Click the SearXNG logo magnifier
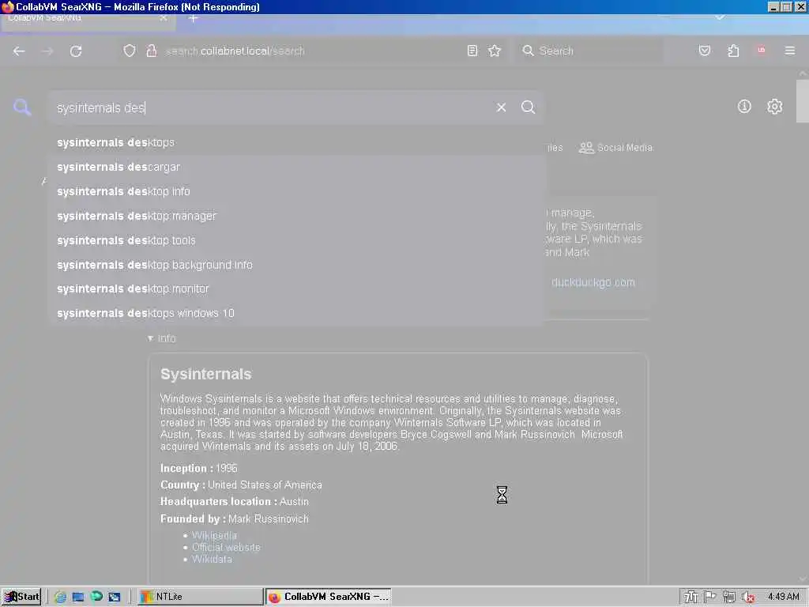The image size is (809, 607). point(22,107)
